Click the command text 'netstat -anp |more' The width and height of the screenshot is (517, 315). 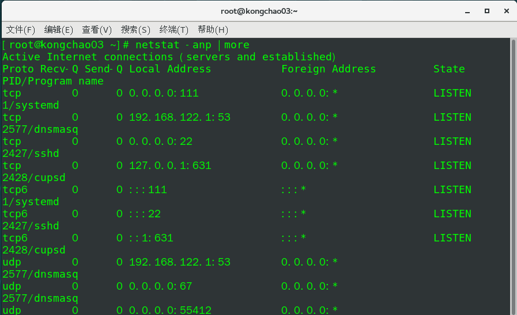[193, 45]
